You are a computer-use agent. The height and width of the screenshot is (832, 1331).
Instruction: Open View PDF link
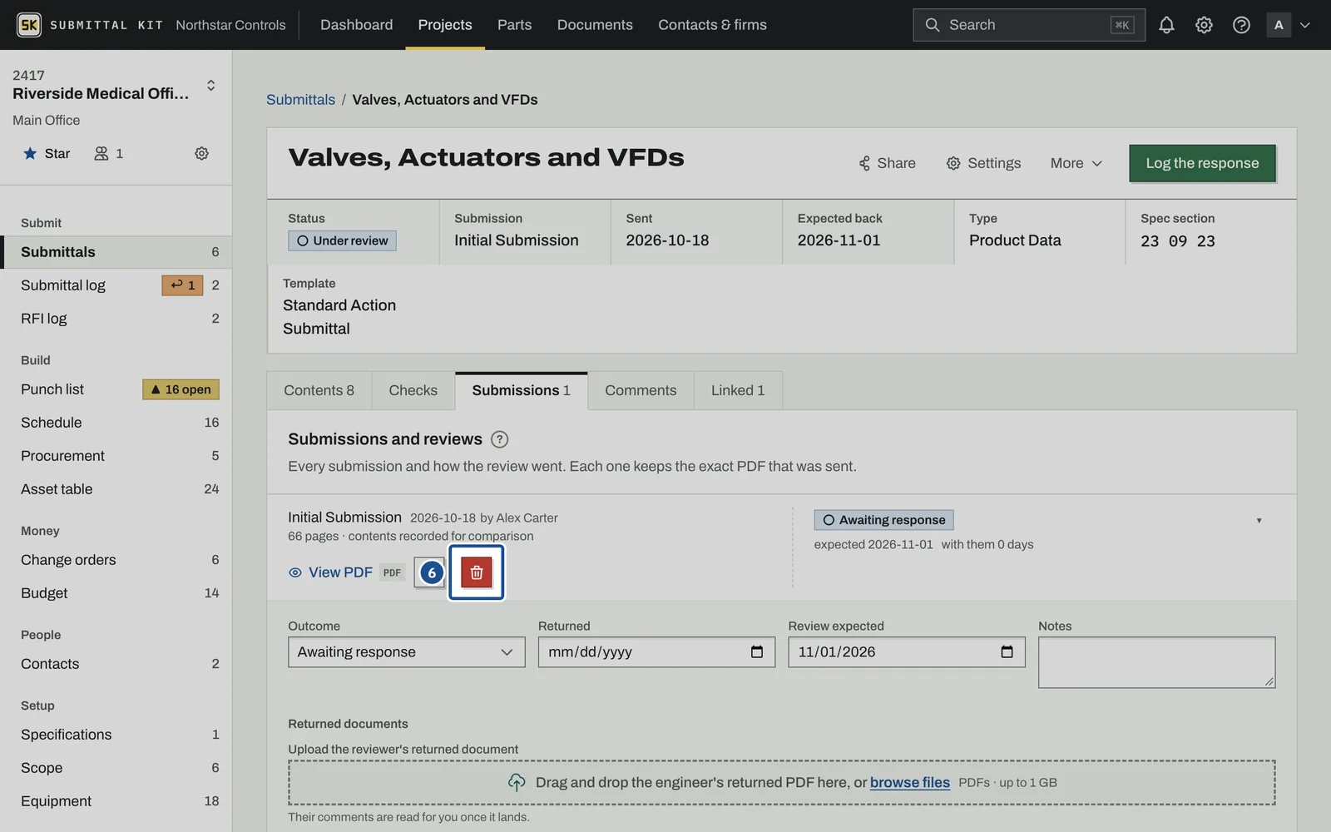pos(331,572)
